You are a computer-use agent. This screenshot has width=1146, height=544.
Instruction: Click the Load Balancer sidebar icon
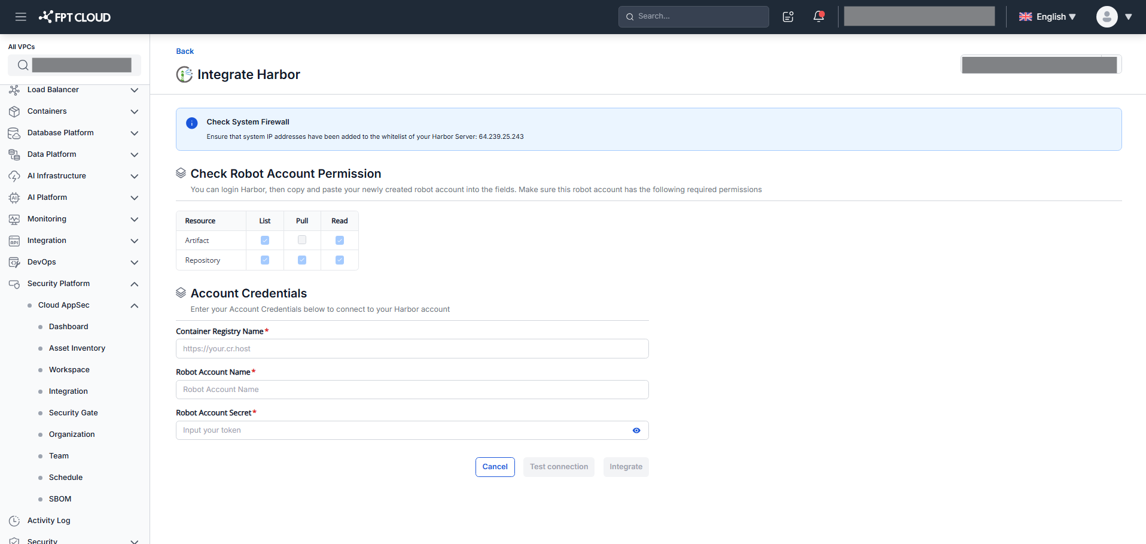(x=14, y=90)
